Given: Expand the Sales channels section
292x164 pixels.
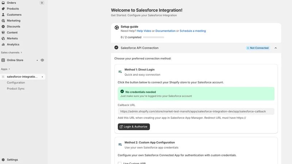Looking at the screenshot, I should (12, 52).
